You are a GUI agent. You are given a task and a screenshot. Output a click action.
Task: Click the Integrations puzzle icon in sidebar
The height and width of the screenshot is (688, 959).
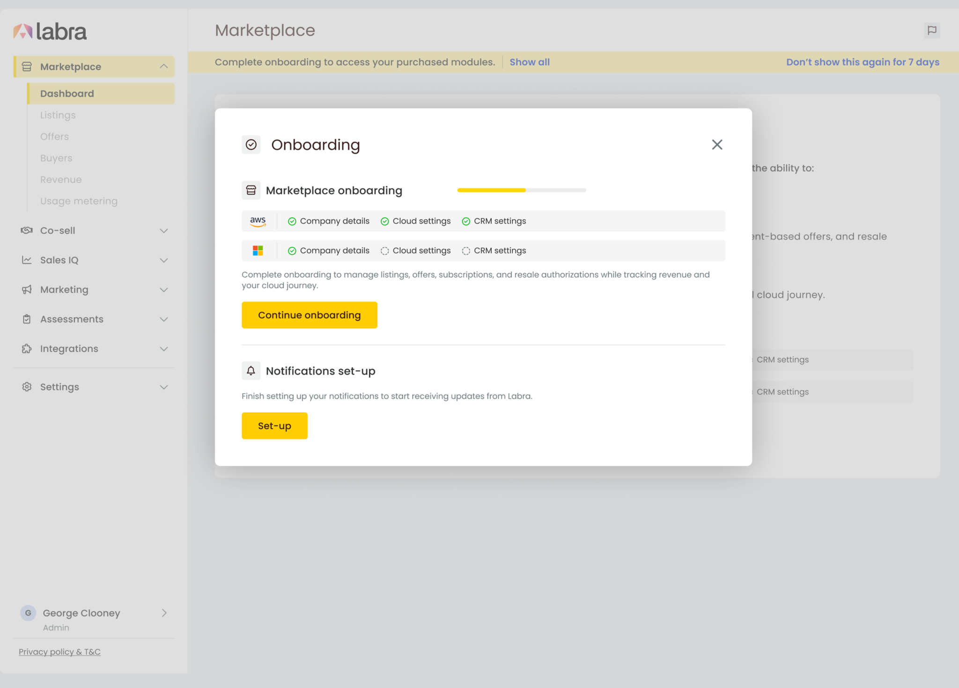tap(27, 349)
